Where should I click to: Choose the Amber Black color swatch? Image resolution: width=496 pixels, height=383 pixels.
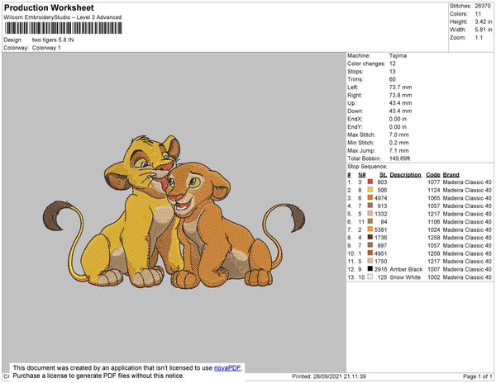tap(370, 269)
